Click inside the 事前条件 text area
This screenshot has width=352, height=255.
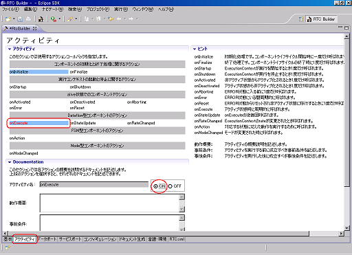click(109, 223)
